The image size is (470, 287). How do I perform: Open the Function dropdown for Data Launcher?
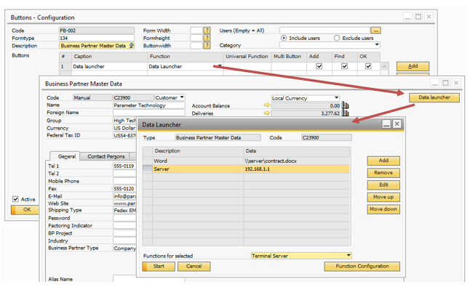[x=220, y=66]
